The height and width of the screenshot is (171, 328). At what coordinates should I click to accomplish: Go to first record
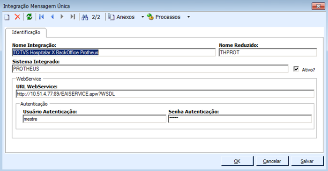[41, 17]
